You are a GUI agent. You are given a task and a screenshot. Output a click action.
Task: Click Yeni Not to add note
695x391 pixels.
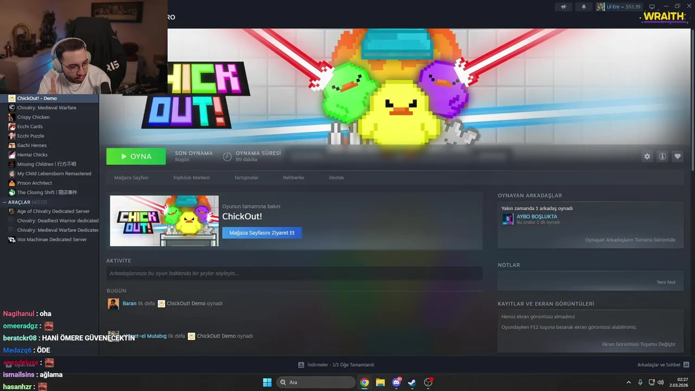pos(666,282)
